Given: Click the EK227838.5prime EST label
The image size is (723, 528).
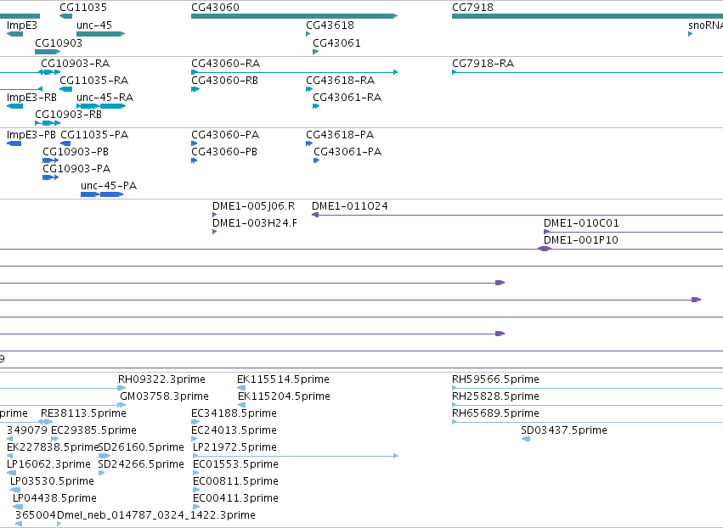Looking at the screenshot, I should 53,448.
